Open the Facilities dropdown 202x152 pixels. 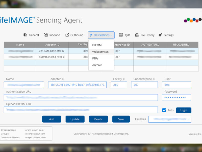click(170, 119)
